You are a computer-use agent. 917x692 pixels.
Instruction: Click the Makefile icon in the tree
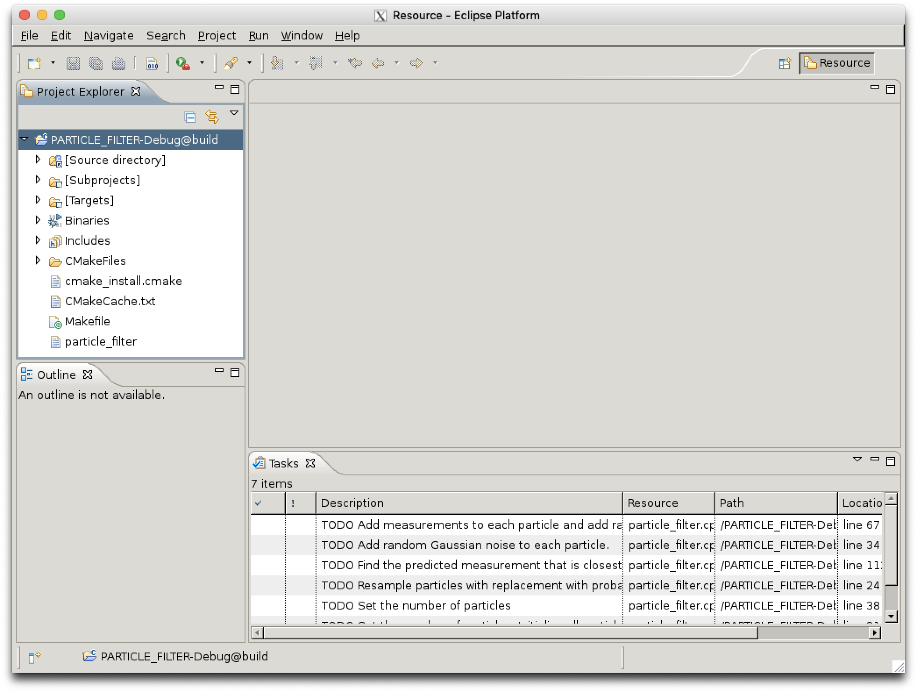pyautogui.click(x=55, y=322)
